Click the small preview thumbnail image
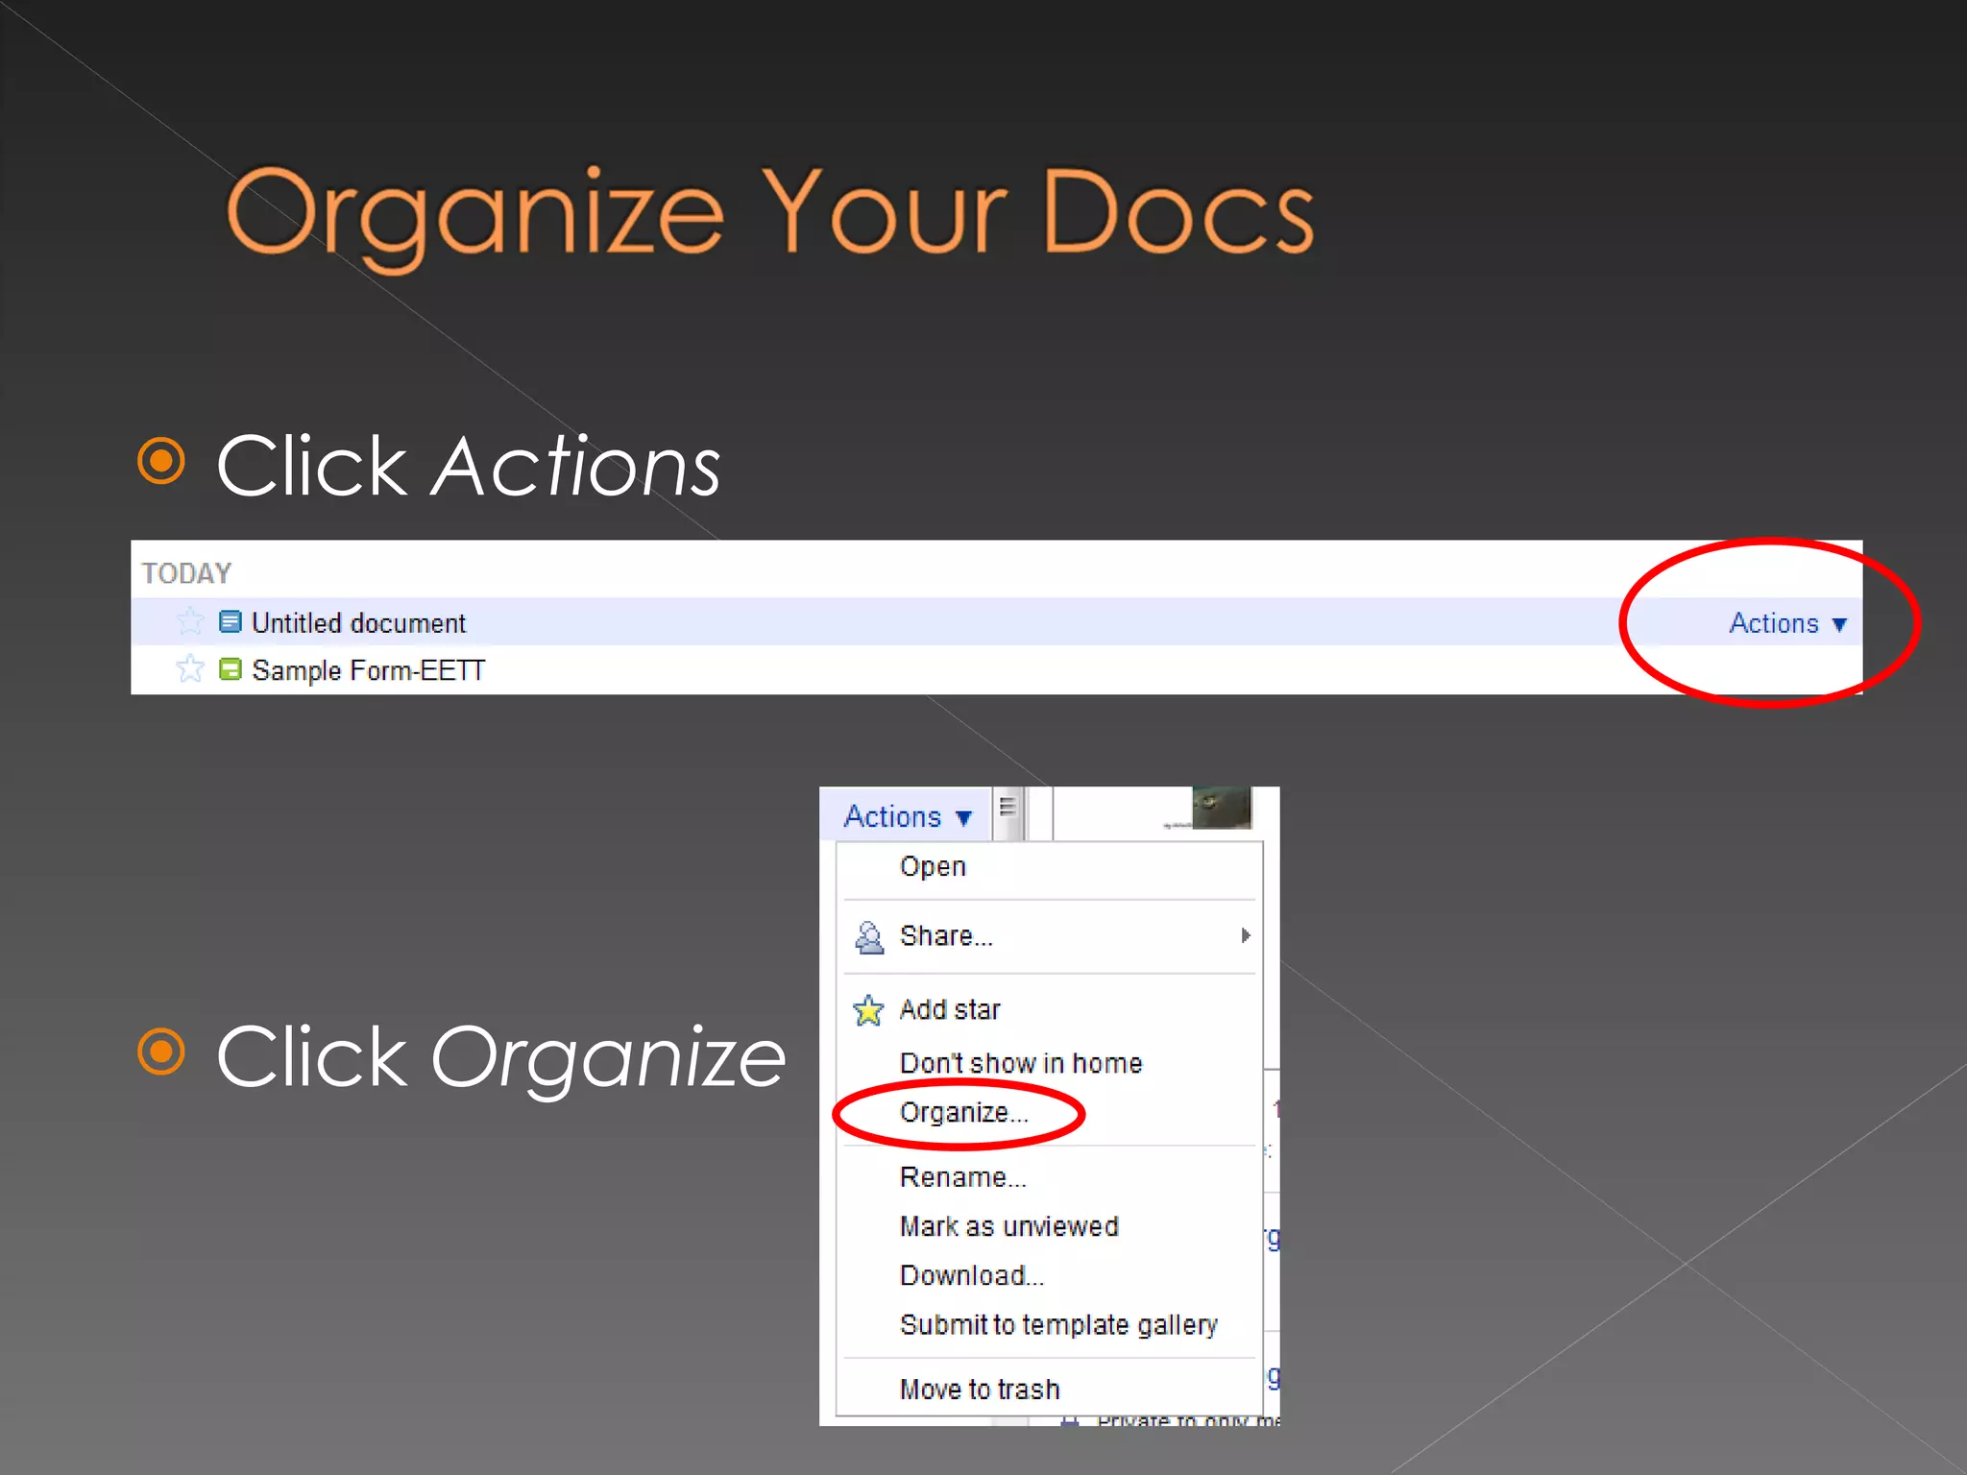Image resolution: width=1967 pixels, height=1475 pixels. pyautogui.click(x=1221, y=807)
